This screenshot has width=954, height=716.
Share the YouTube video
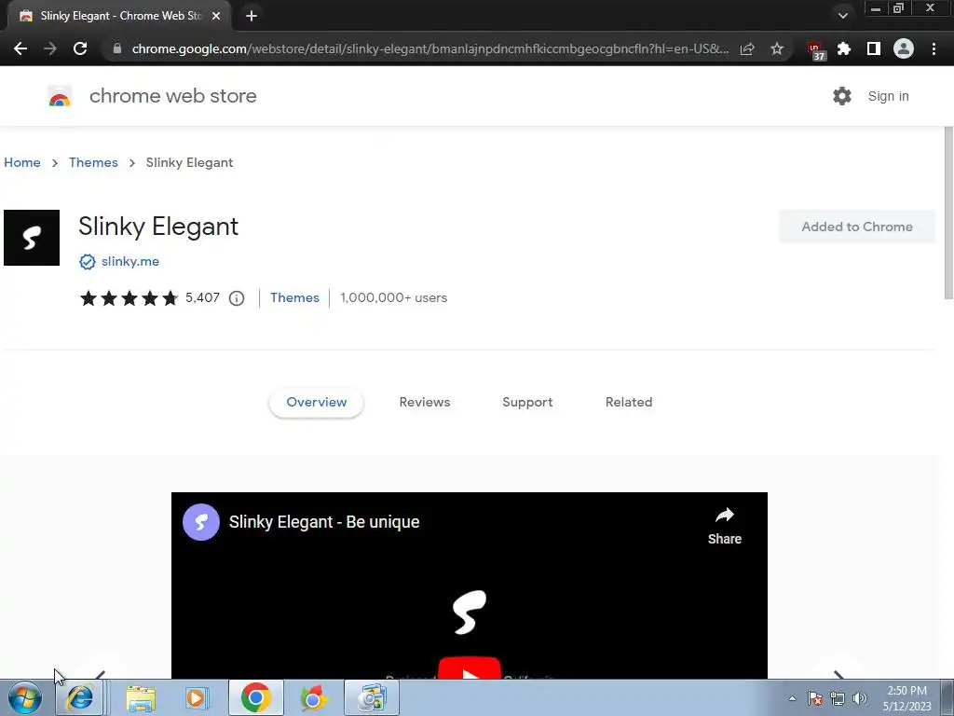725,526
